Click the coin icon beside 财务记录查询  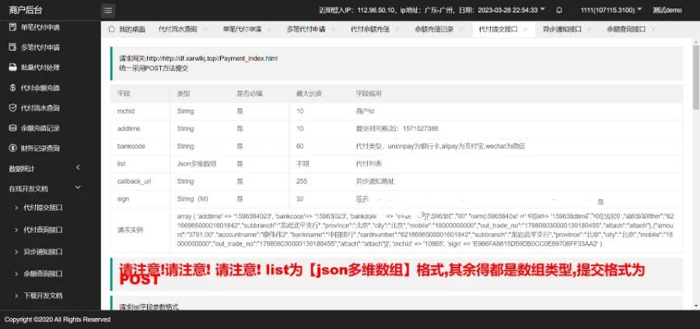tap(13, 149)
